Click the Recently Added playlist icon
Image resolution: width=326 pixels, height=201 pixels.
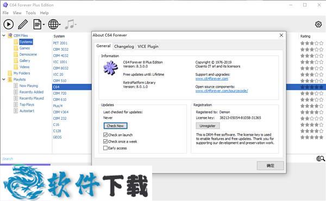tap(16, 92)
